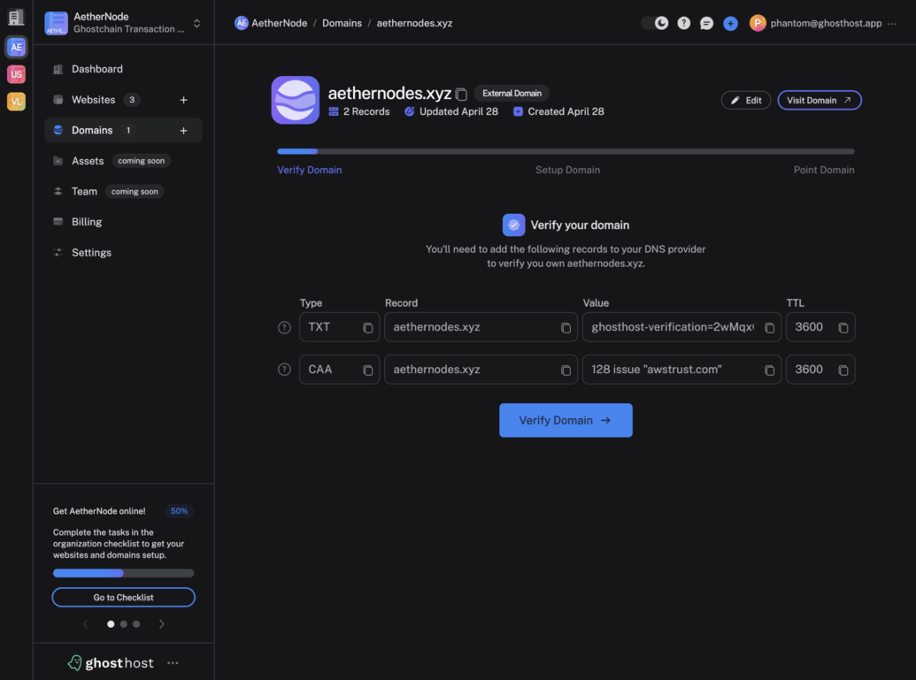Expand the AetherNode project switcher
This screenshot has width=916, height=680.
click(196, 23)
